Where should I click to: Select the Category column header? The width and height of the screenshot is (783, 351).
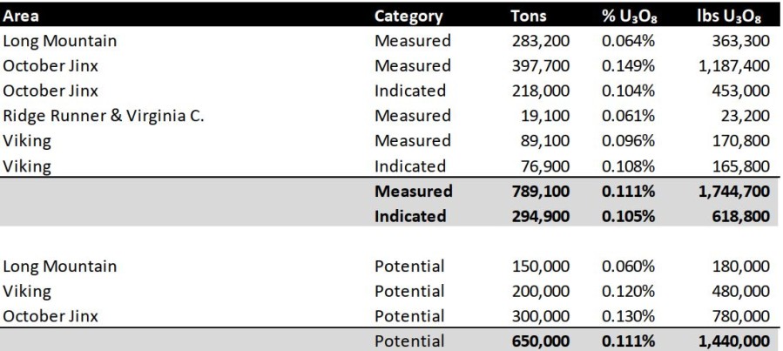click(408, 16)
